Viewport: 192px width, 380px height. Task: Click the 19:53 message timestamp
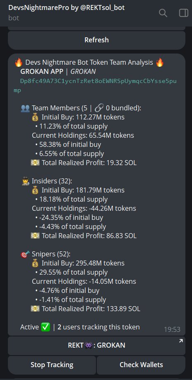[x=172, y=329]
